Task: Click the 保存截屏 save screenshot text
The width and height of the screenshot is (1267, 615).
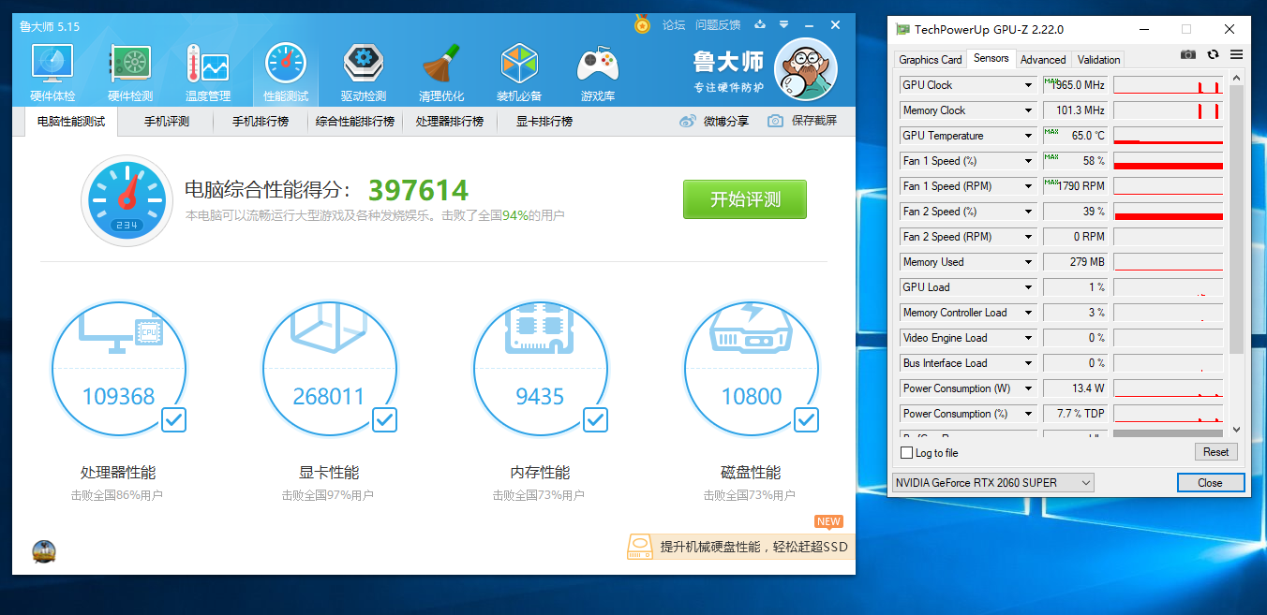Action: (814, 121)
